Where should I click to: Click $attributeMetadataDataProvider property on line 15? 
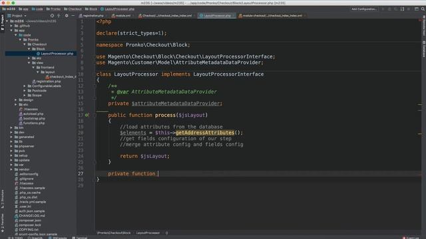click(176, 104)
